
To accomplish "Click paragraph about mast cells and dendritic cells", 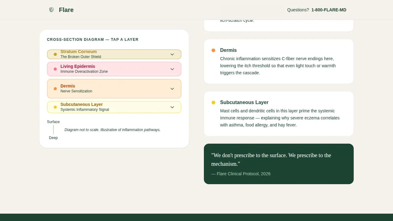I will pyautogui.click(x=280, y=118).
